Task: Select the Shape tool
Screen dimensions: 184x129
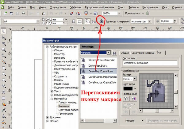Action: pyautogui.click(x=3, y=37)
